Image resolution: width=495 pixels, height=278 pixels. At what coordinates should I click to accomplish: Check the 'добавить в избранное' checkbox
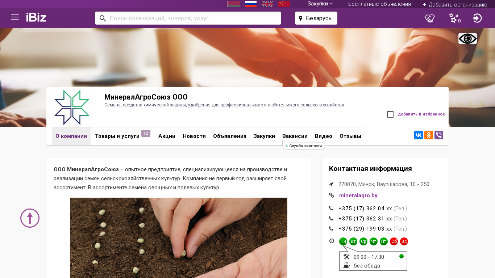(x=390, y=114)
